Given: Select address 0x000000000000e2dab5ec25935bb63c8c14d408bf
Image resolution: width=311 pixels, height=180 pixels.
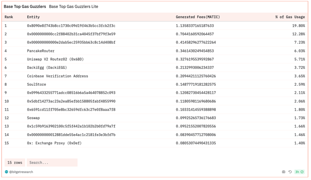Looking at the screenshot, I should coord(71,42).
